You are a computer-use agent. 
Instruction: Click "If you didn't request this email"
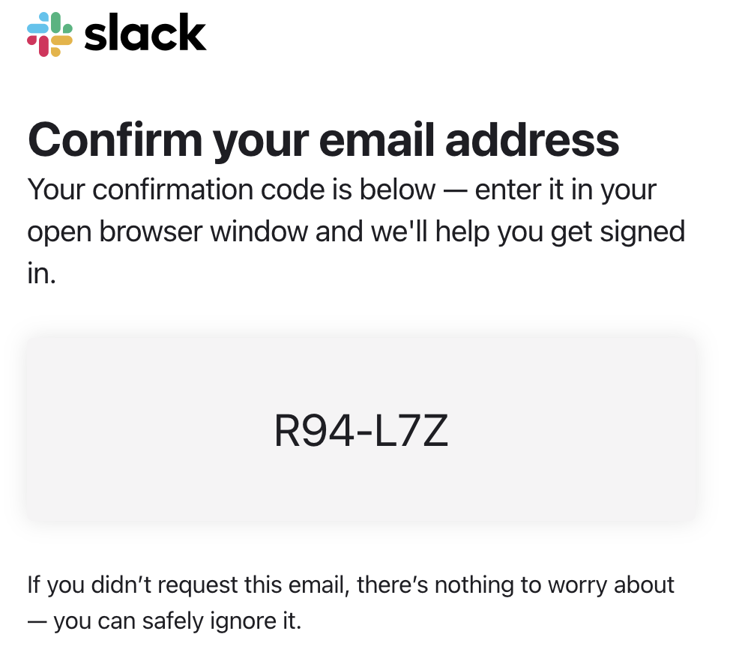click(x=187, y=584)
